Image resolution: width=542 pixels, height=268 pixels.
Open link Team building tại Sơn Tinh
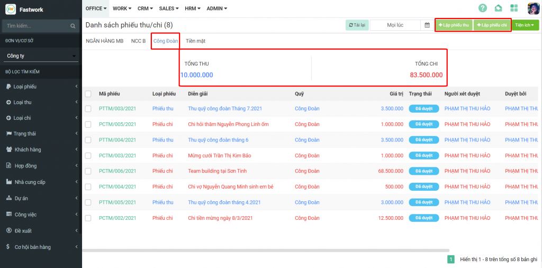[217, 171]
